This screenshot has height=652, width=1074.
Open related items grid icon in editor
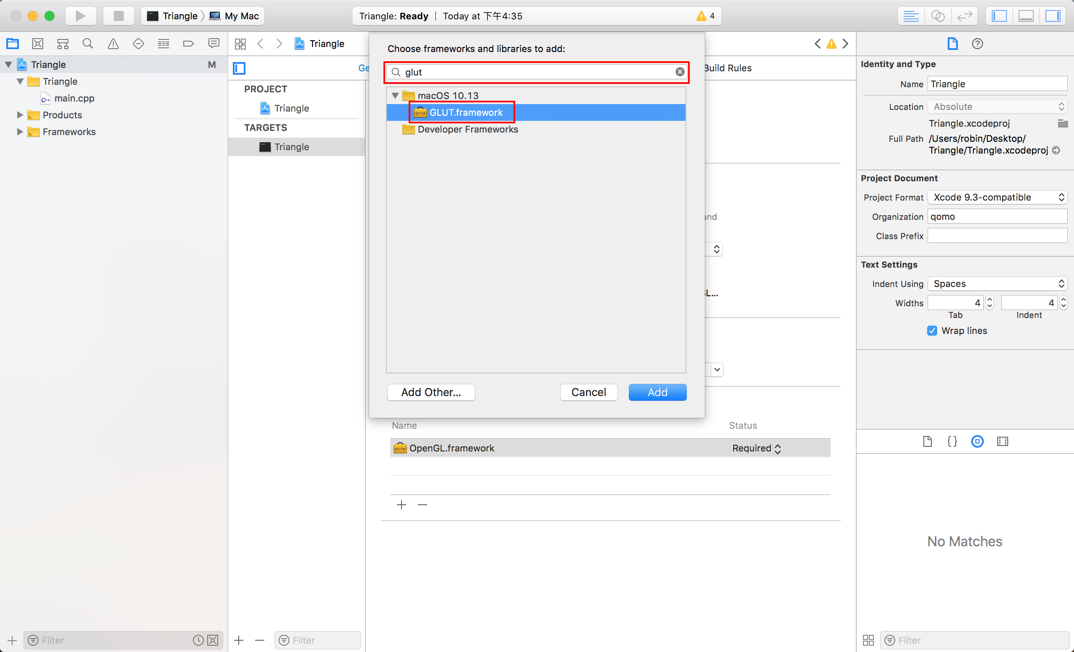[240, 44]
